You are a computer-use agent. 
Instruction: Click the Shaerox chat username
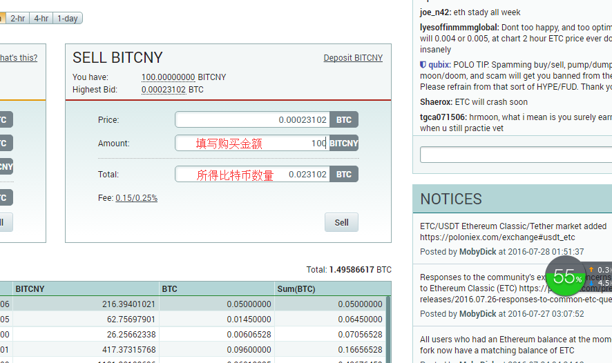(437, 102)
